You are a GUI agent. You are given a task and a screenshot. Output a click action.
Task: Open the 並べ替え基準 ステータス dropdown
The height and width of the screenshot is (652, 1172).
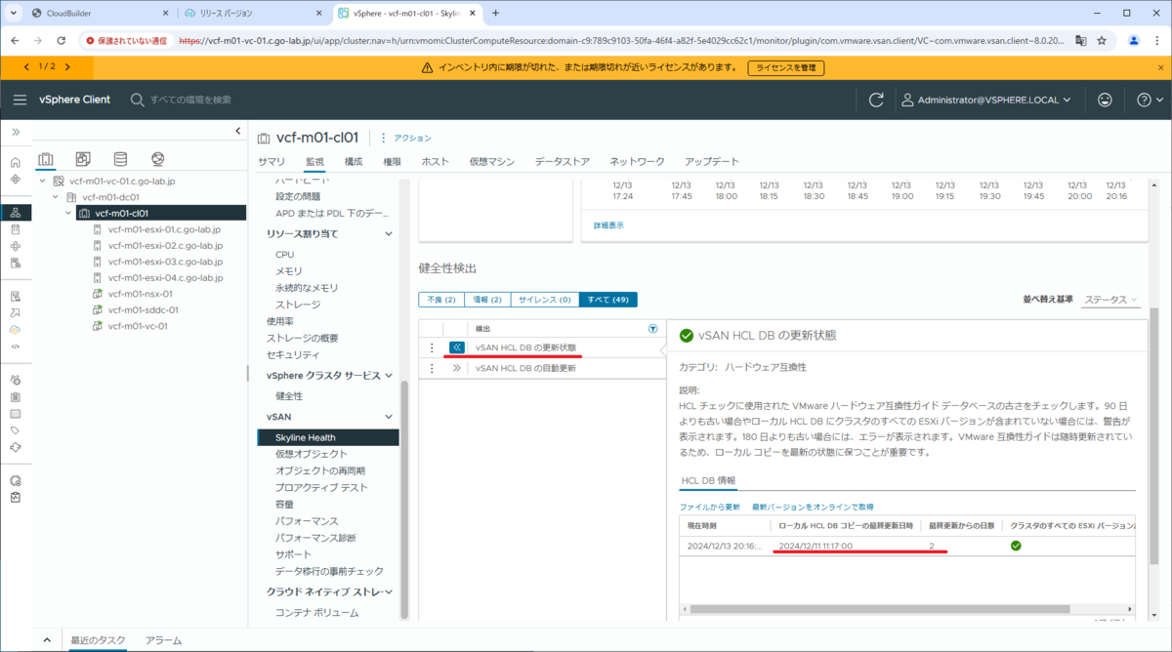tap(1111, 300)
